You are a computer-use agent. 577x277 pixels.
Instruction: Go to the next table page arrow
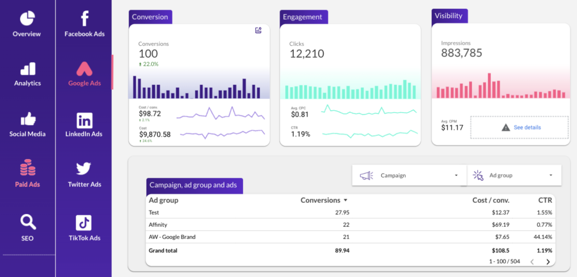click(x=548, y=262)
